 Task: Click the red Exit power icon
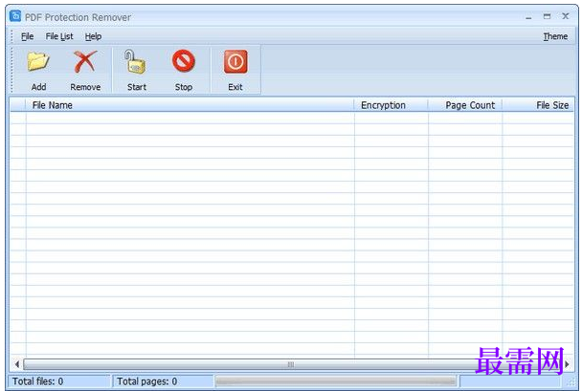[235, 62]
